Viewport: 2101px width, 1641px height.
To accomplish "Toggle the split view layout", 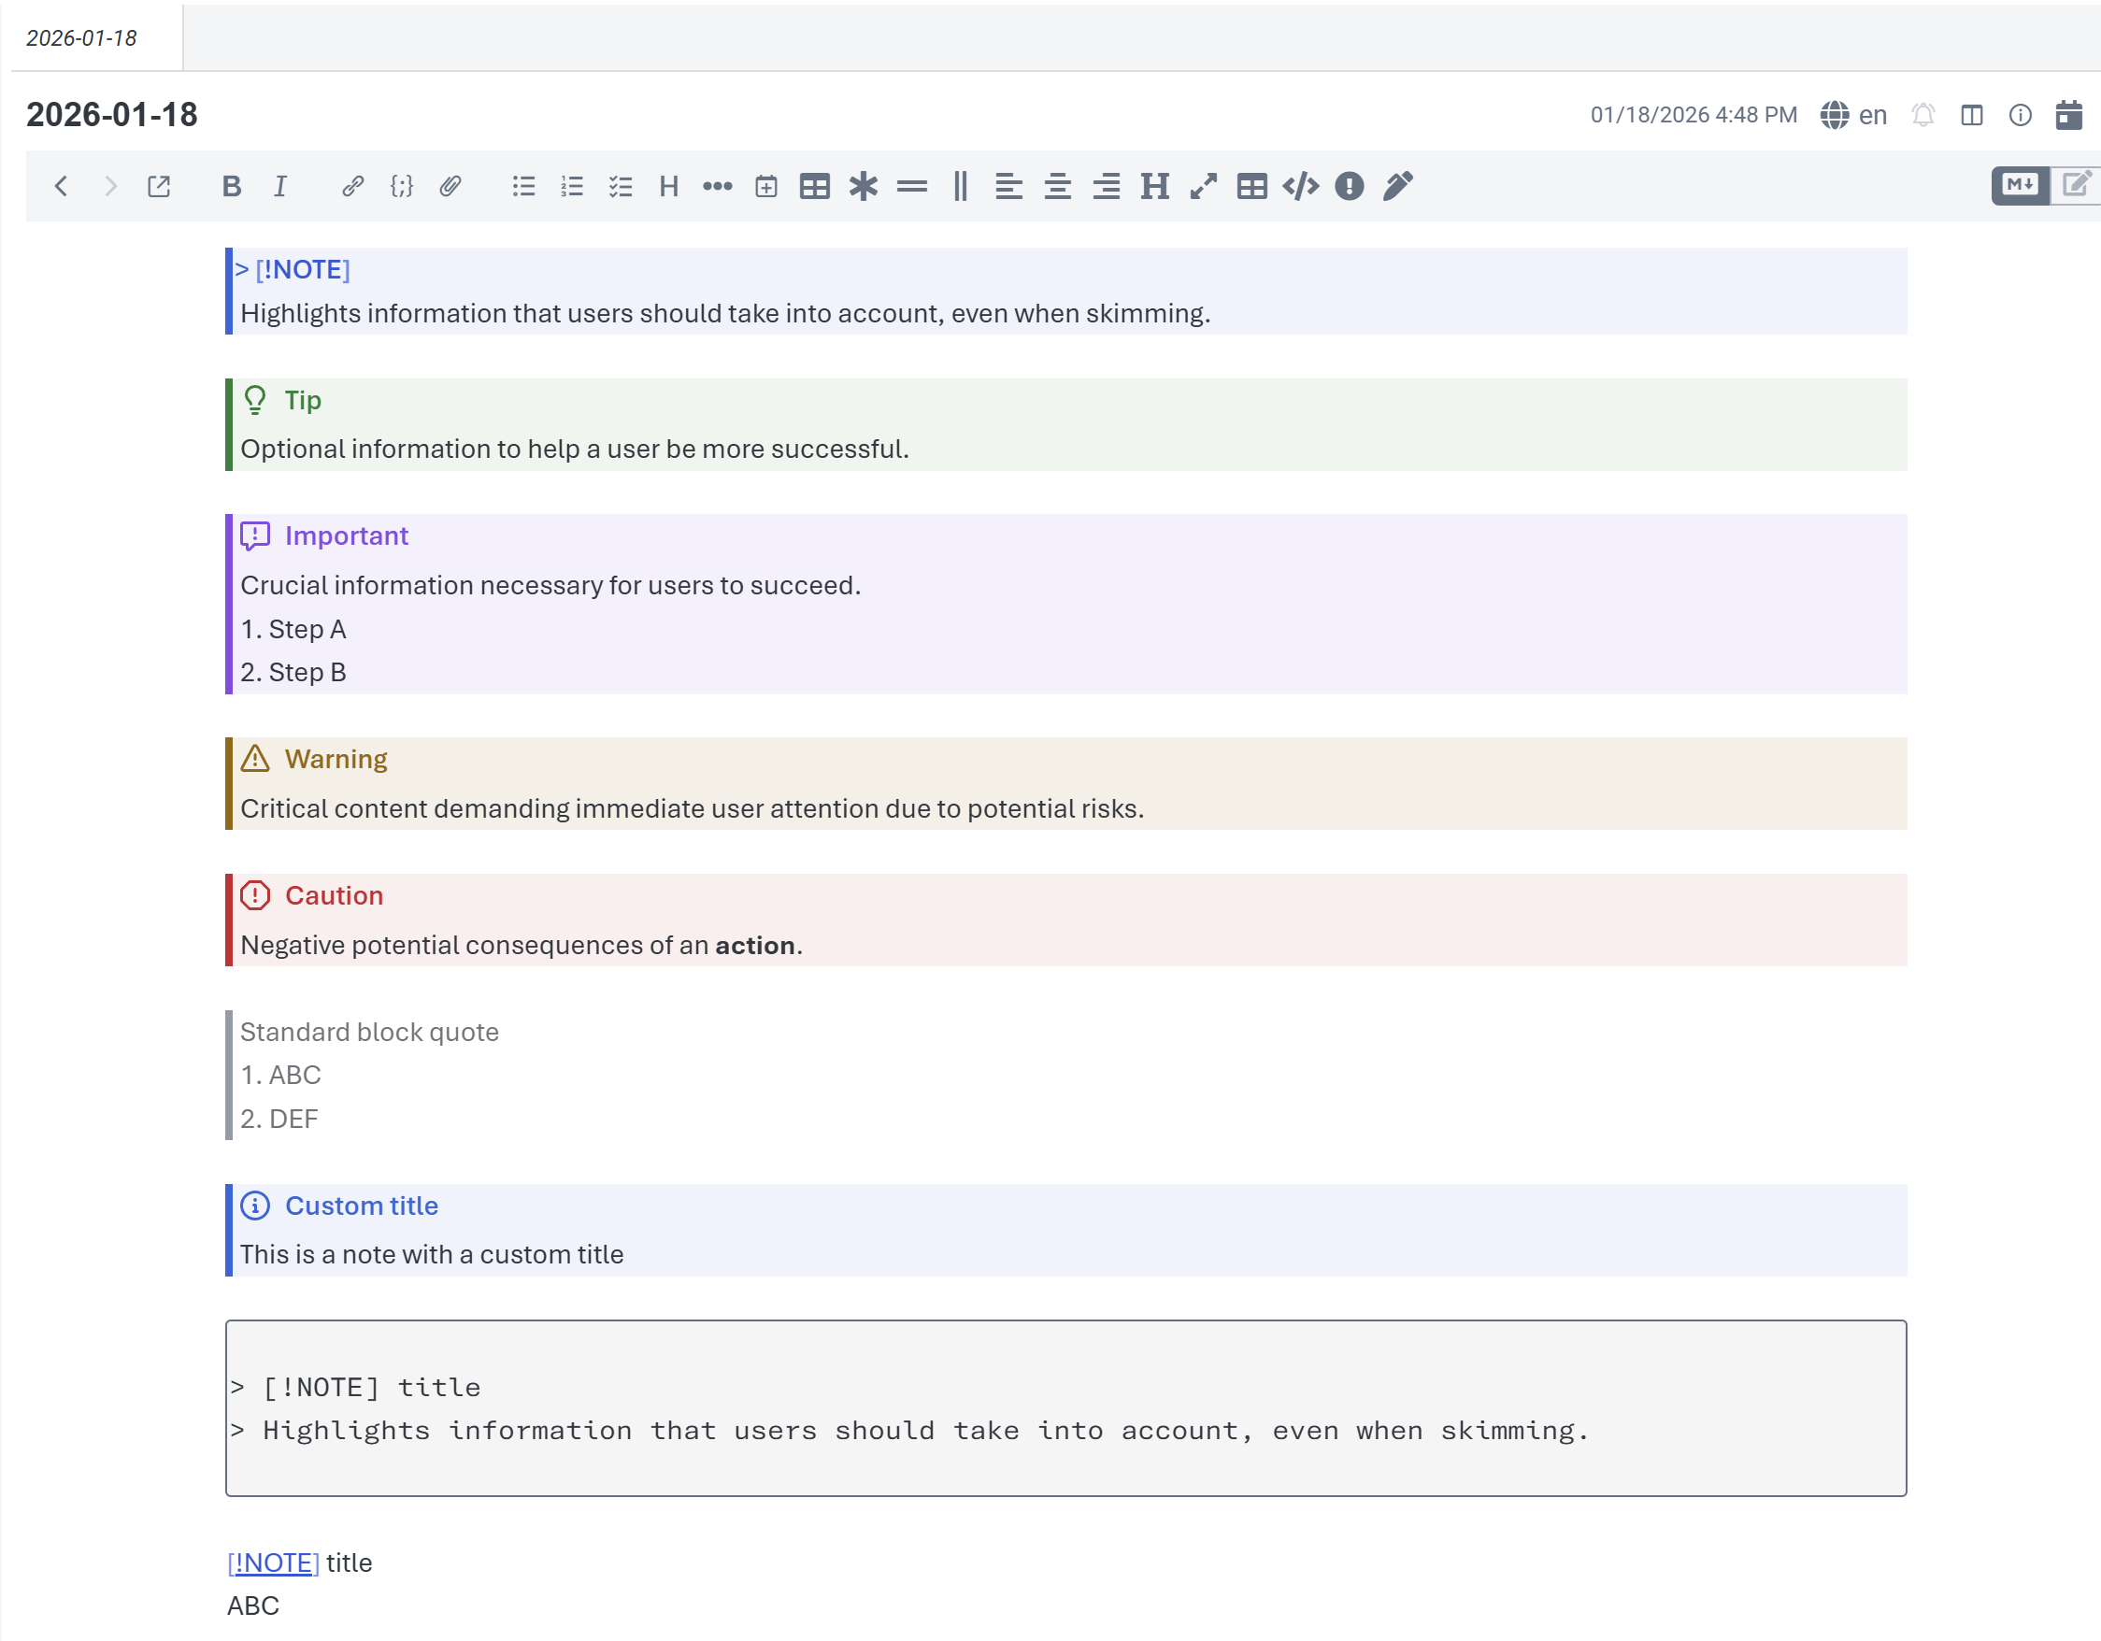I will coord(1972,114).
